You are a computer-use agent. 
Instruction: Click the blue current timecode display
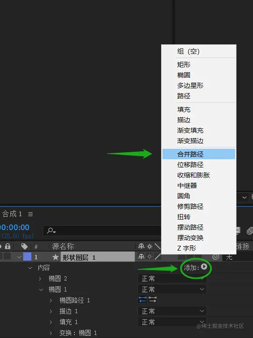pyautogui.click(x=14, y=228)
